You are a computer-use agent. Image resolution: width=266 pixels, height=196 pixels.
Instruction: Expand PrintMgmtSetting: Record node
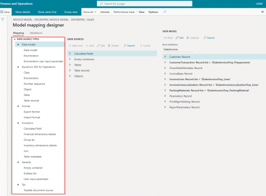point(165,102)
